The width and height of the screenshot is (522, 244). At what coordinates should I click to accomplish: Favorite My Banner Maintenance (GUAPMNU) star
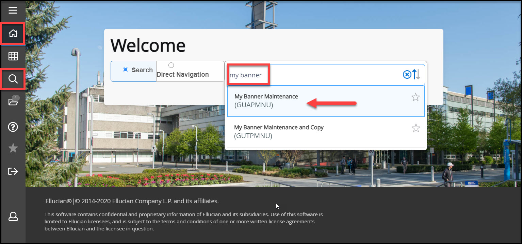click(x=415, y=97)
